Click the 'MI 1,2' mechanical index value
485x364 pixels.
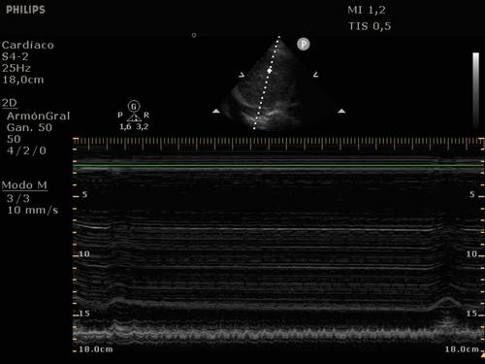pos(367,10)
